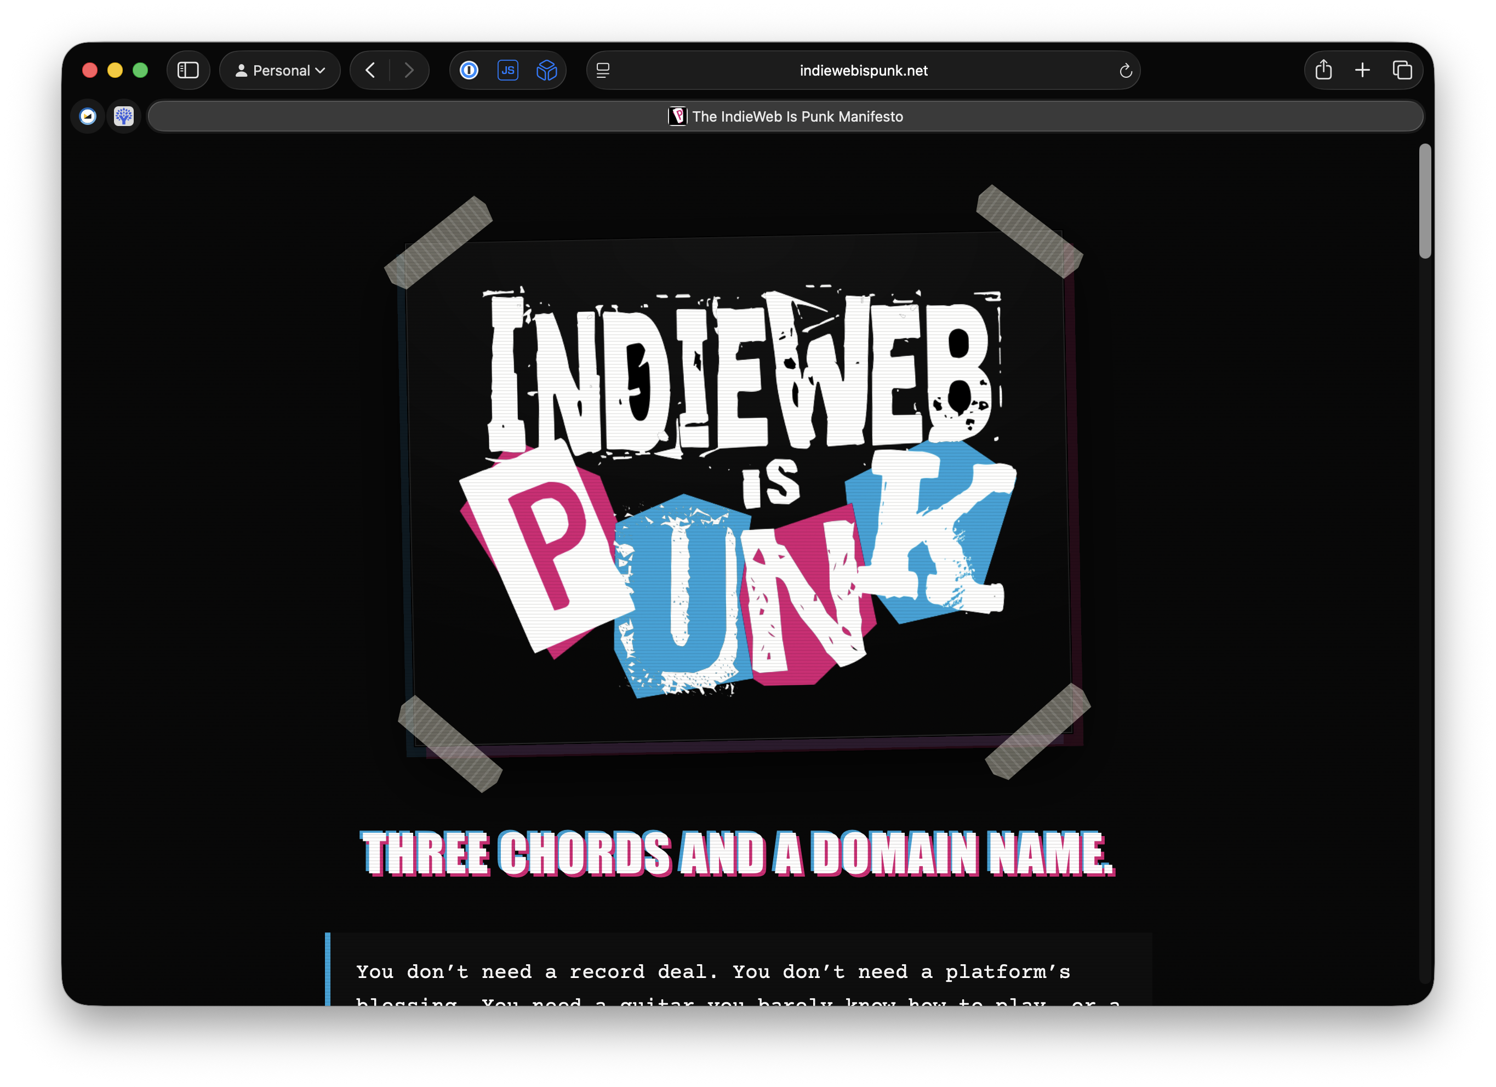This screenshot has height=1087, width=1496.
Task: Click the green full-screen window button
Action: [x=140, y=70]
